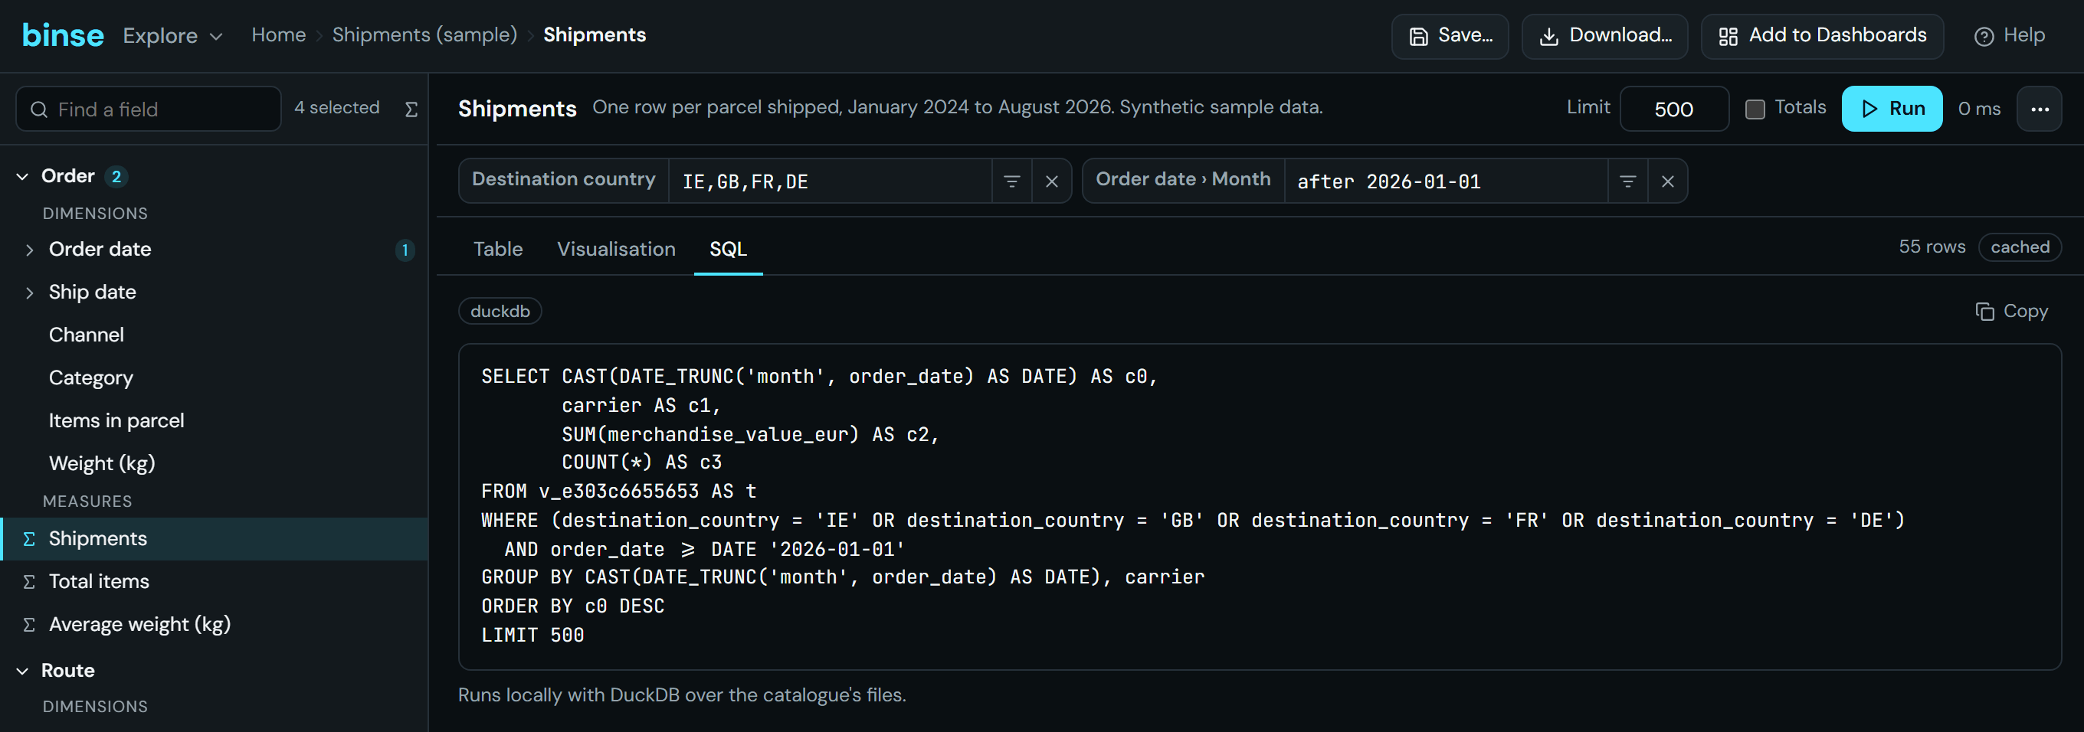Switch to the Table tab

pyautogui.click(x=497, y=249)
